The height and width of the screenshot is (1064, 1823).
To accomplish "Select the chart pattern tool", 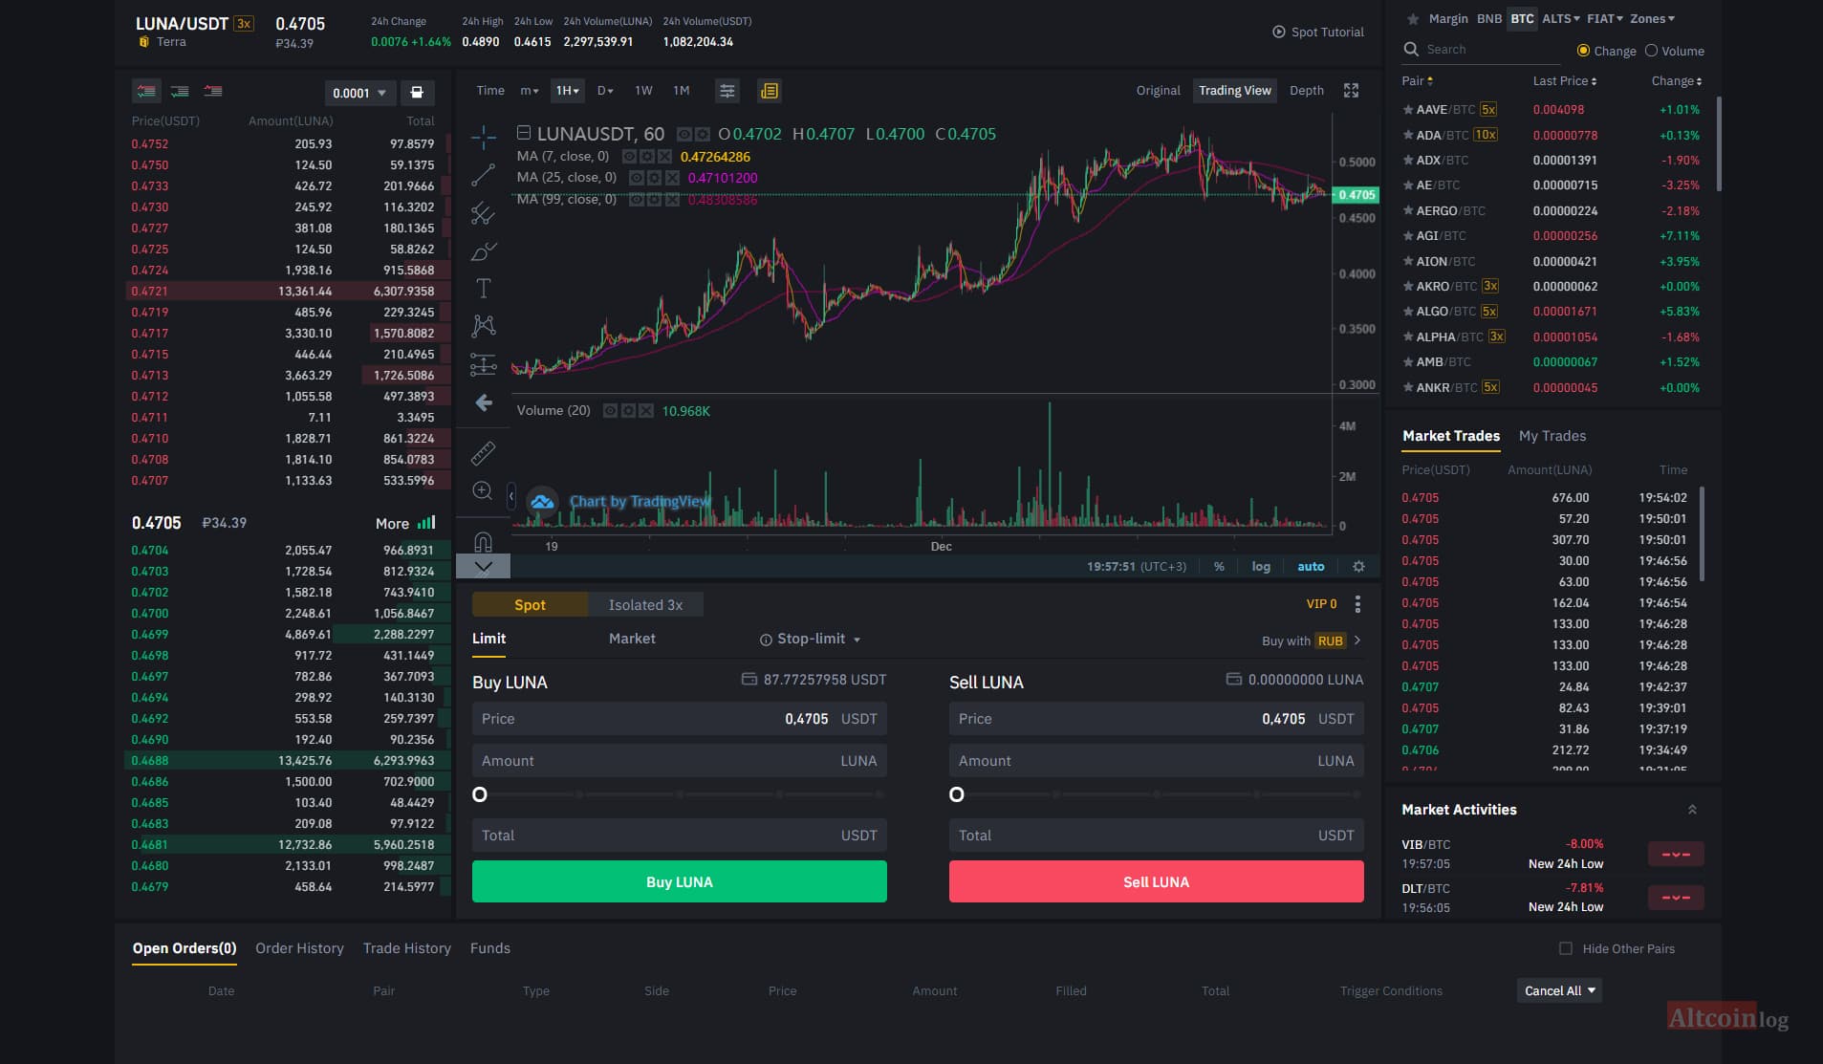I will pyautogui.click(x=484, y=326).
